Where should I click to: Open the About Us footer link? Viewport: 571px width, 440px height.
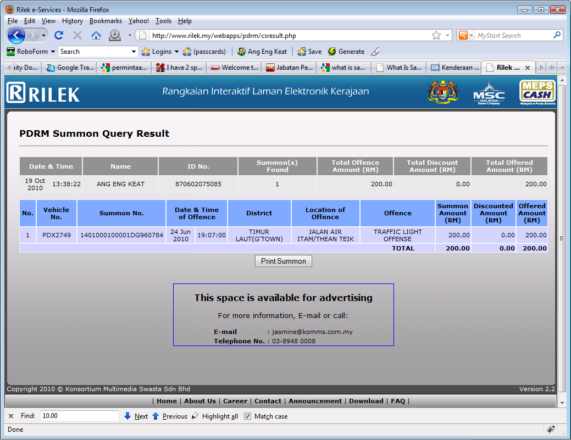click(x=200, y=400)
